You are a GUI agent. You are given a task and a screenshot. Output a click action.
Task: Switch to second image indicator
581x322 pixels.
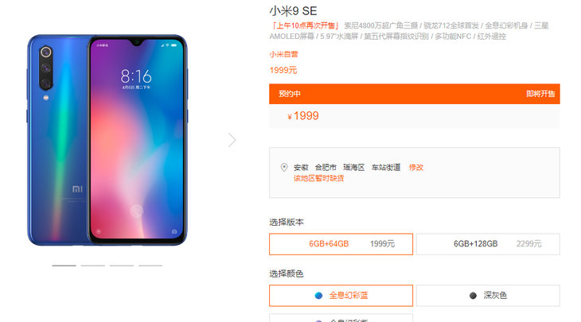[92, 266]
